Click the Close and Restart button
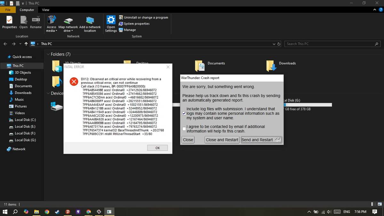 [222, 140]
